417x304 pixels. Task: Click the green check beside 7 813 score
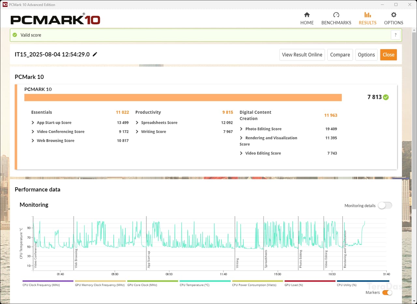coord(386,97)
